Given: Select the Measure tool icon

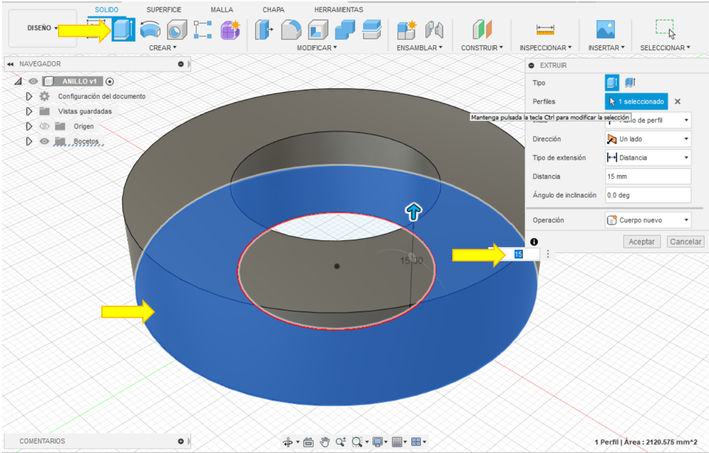Looking at the screenshot, I should (x=545, y=30).
